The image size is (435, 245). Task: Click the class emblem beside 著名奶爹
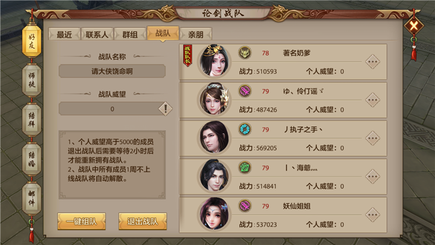coord(245,53)
